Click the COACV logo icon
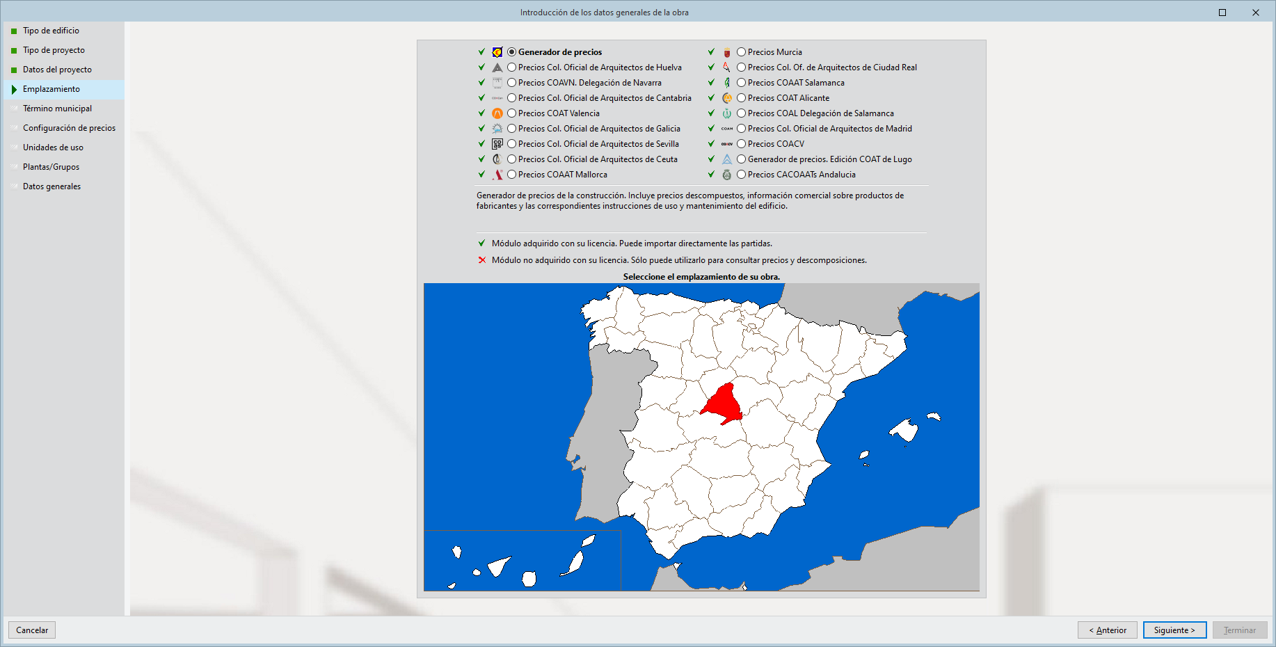 coord(727,144)
